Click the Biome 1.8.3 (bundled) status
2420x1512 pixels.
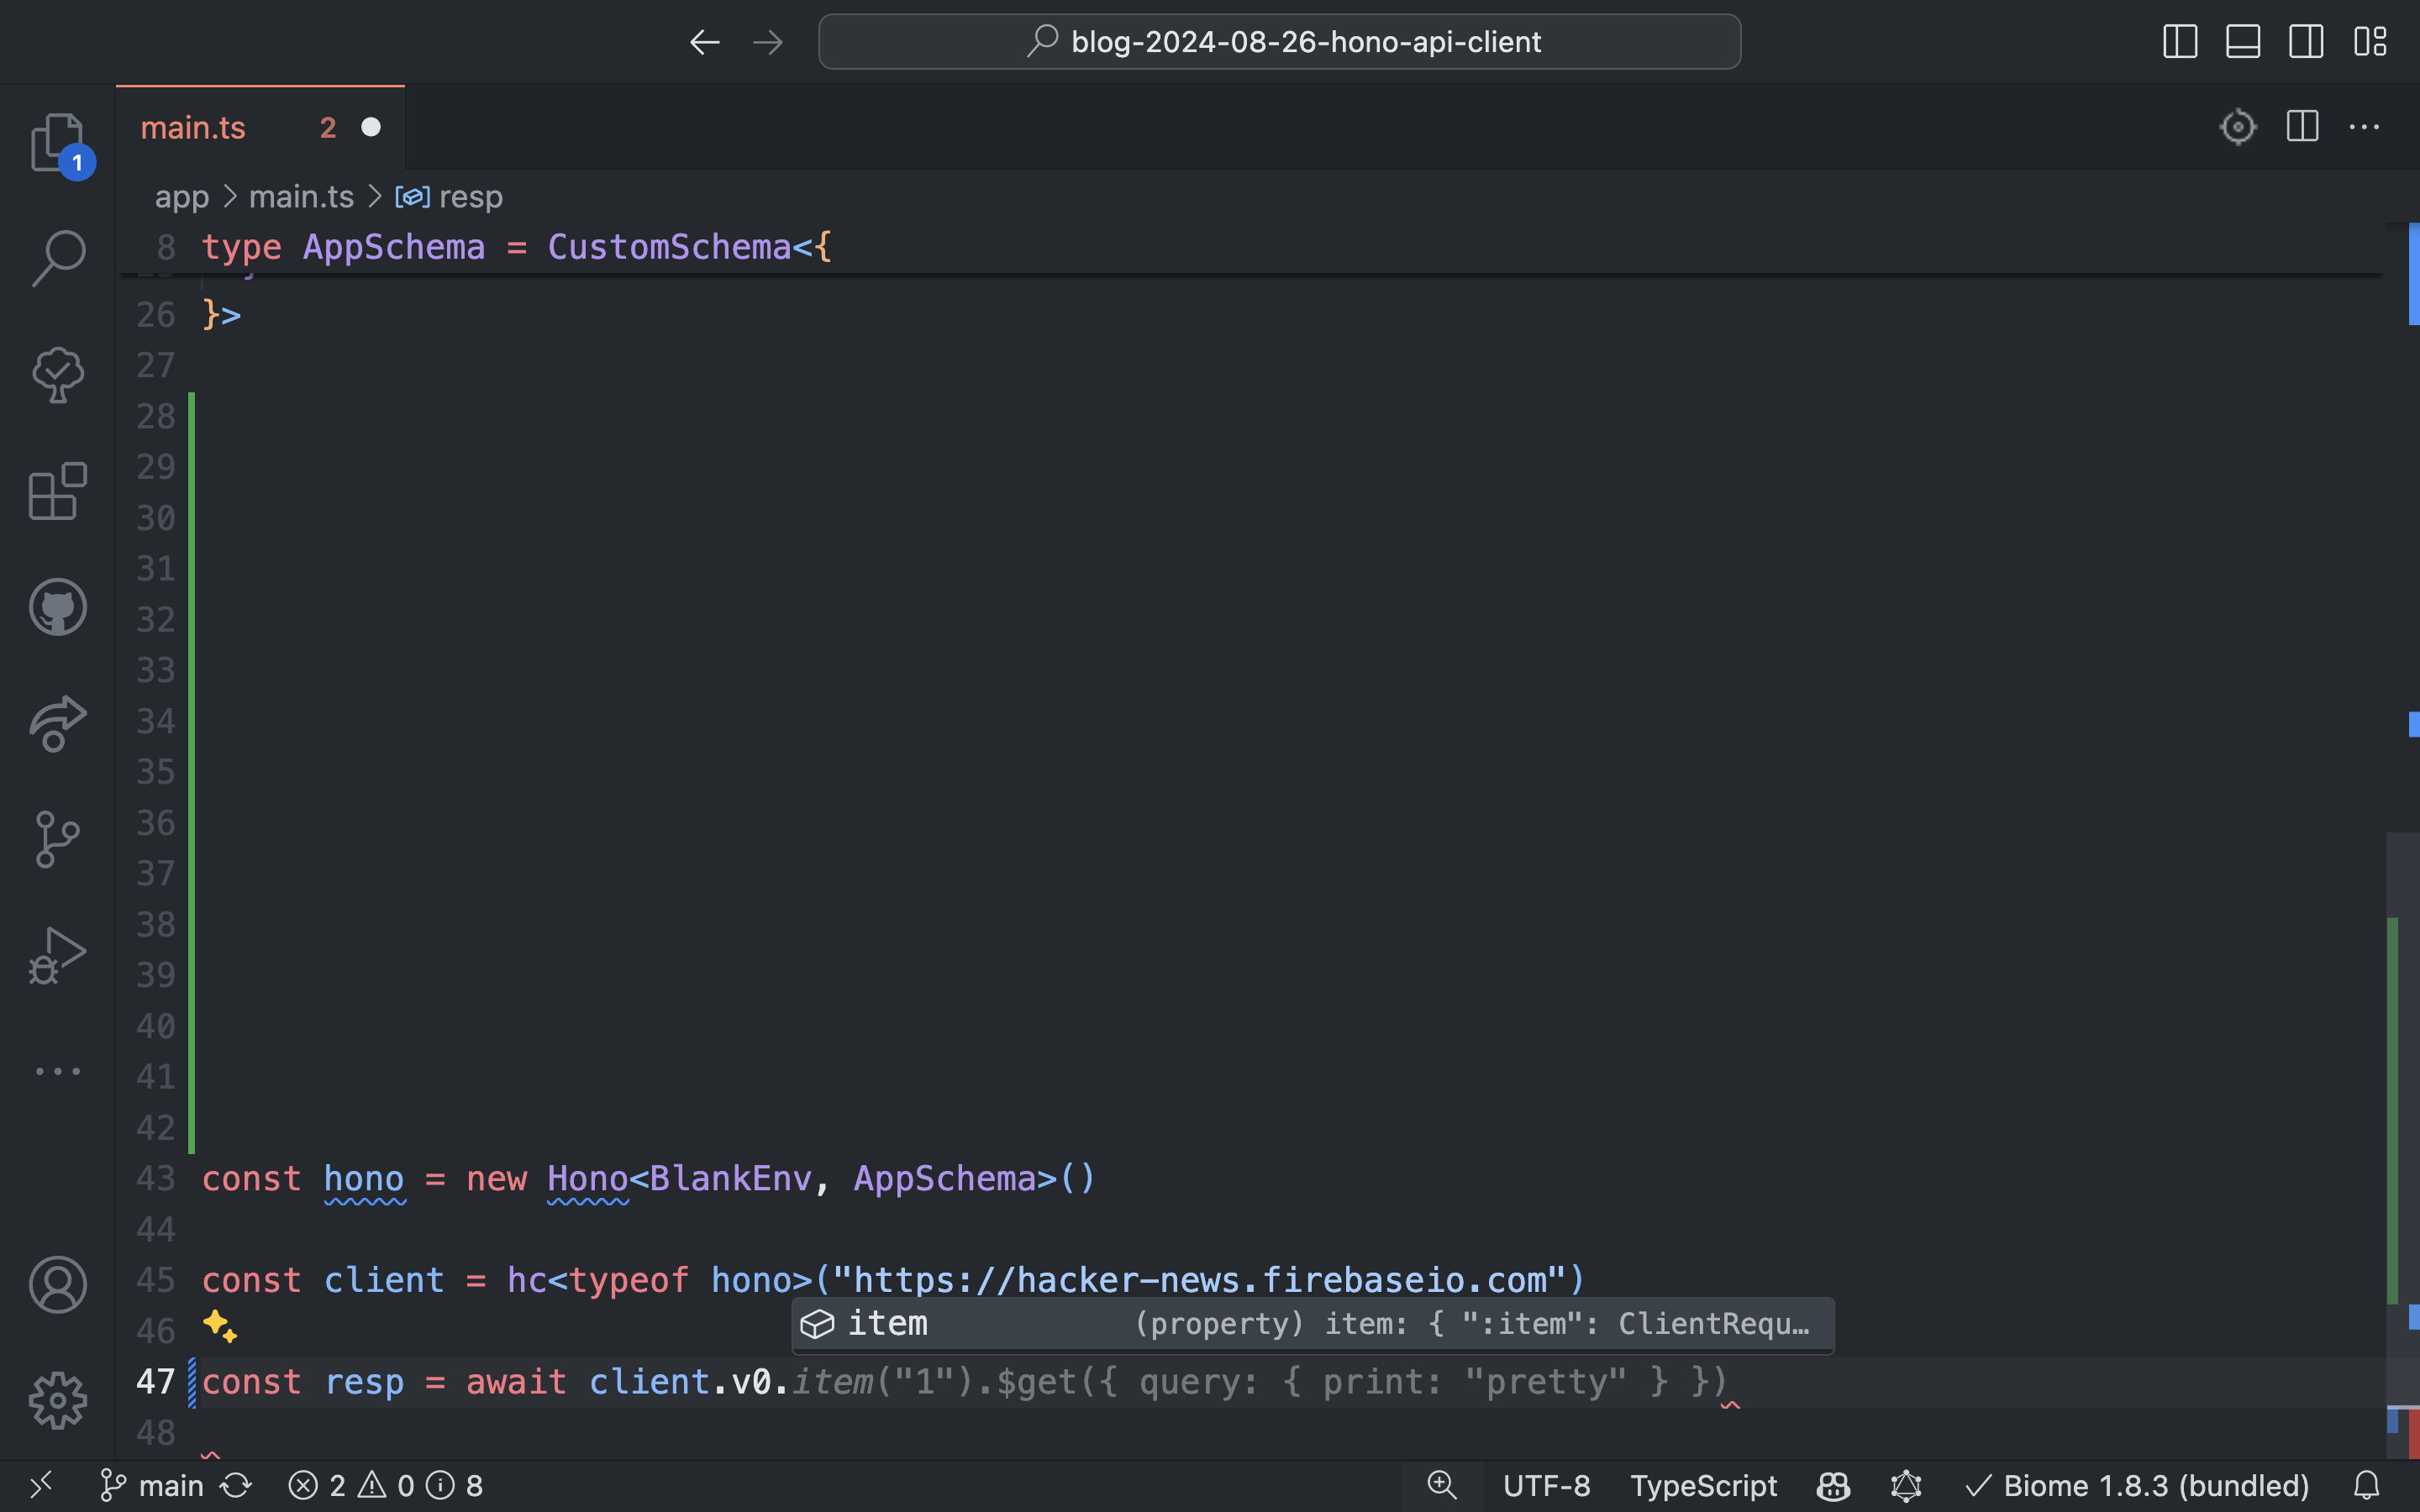pos(2137,1486)
